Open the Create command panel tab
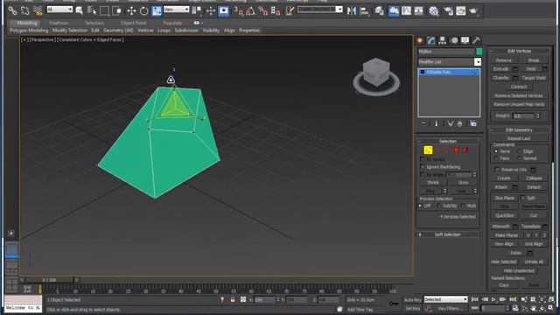560x315 pixels. (420, 40)
